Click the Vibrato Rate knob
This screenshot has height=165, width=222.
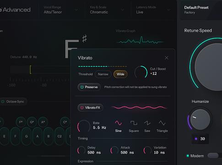(84, 126)
